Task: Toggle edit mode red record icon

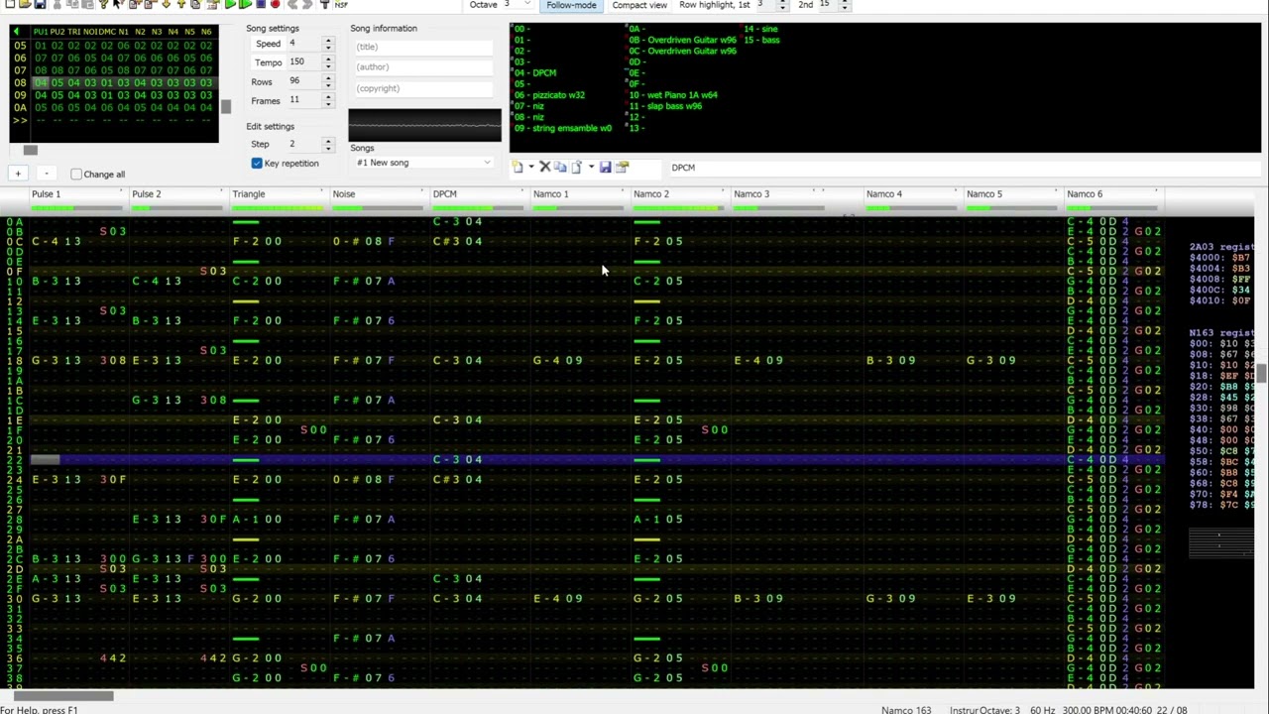Action: 275,4
